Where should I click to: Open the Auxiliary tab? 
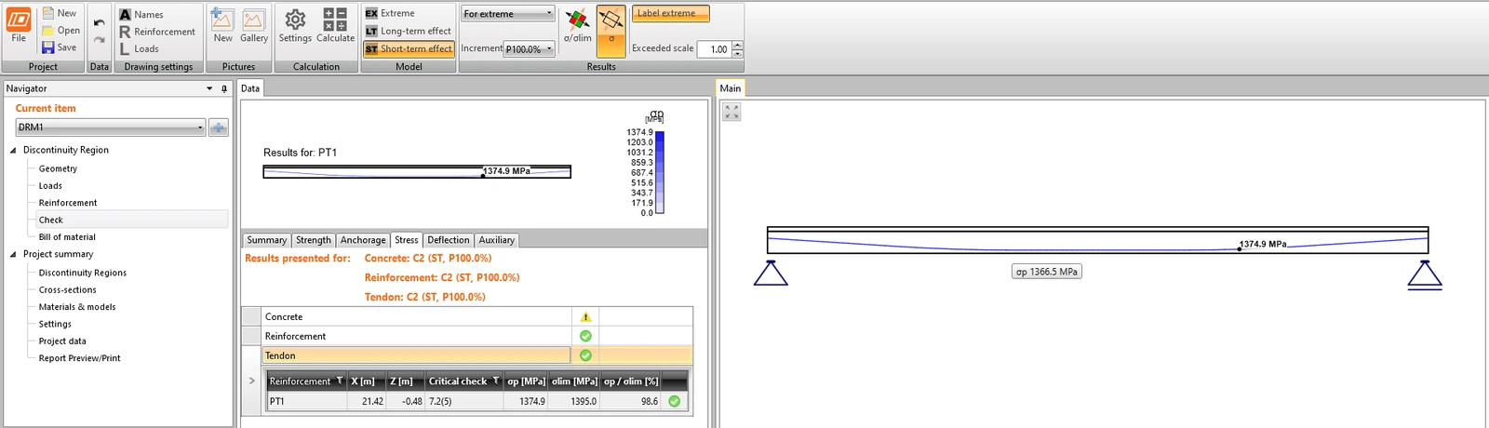click(497, 240)
